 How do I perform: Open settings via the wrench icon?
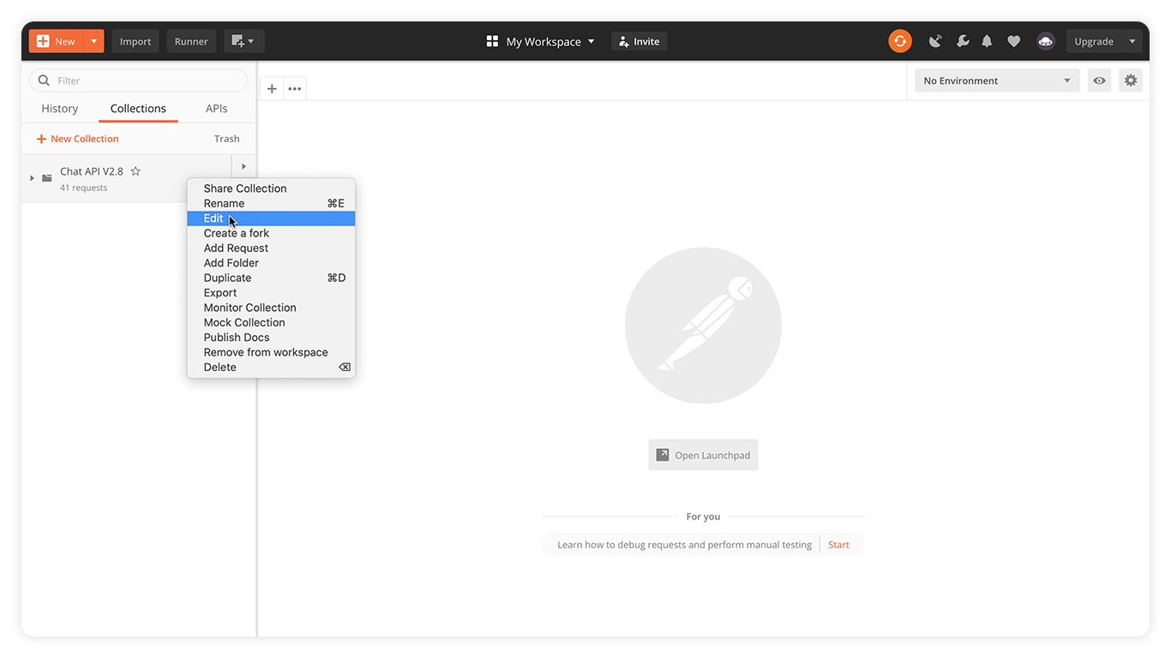962,41
